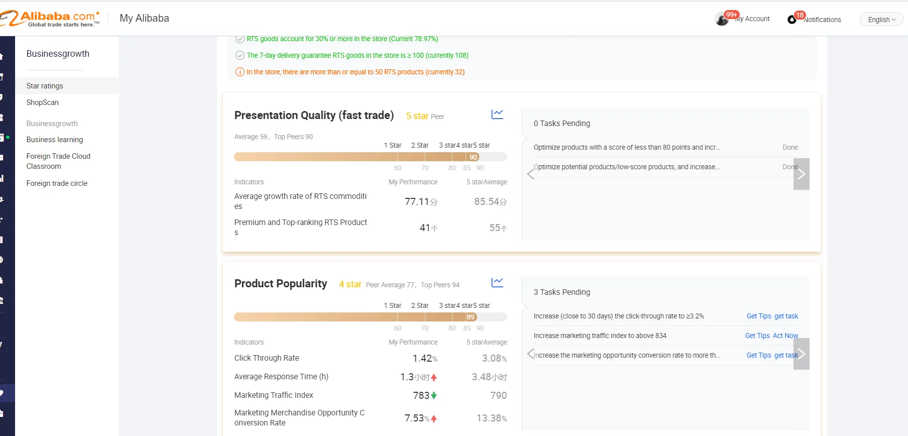The height and width of the screenshot is (436, 908).
Task: Click the check circle beside RTS goods 30% requirement
Action: click(240, 39)
